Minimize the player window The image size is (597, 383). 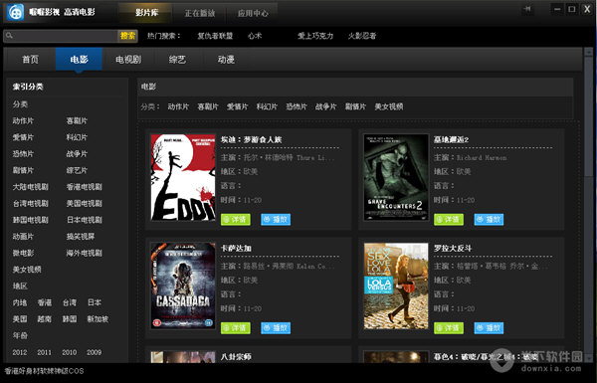click(557, 9)
